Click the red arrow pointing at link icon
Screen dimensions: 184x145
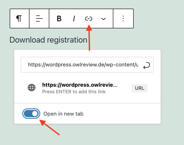89,38
